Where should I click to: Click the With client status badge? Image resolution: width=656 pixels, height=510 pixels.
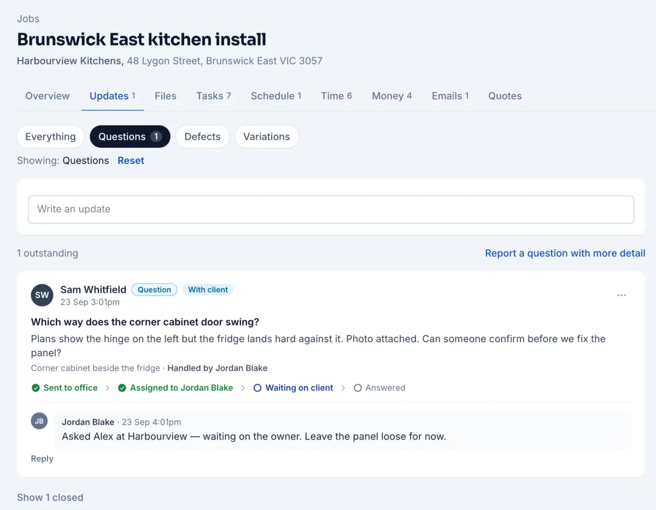[x=208, y=290]
